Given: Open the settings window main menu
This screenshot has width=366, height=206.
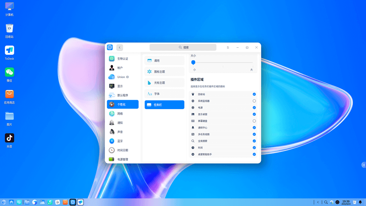Looking at the screenshot, I should point(228,47).
